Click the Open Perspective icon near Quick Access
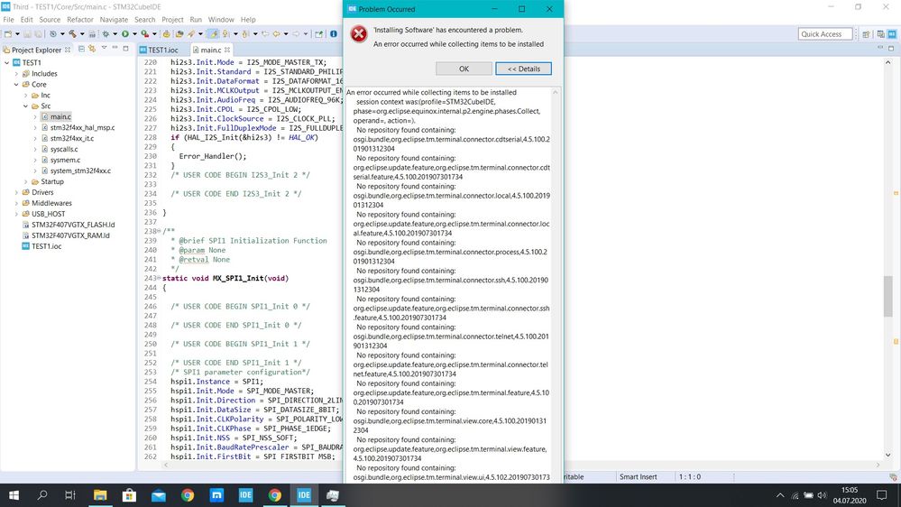The width and height of the screenshot is (901, 507). [866, 34]
